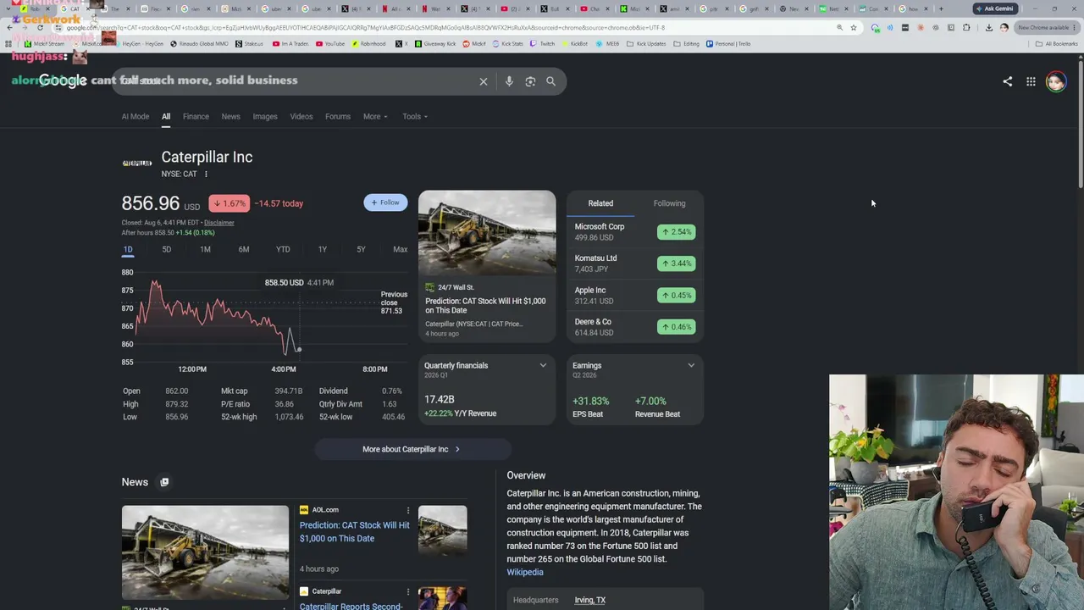1084x610 pixels.
Task: Select the 6M chart range
Action: point(244,250)
